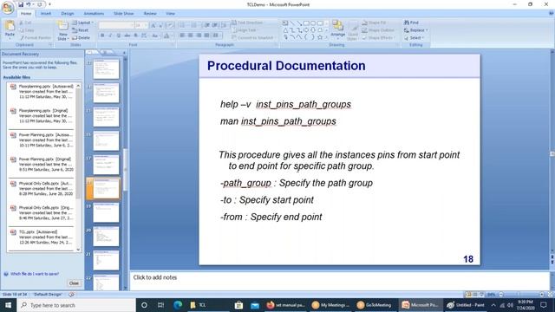555x312 pixels.
Task: Save presentation via Quick Access toolbar
Action: coord(21,4)
